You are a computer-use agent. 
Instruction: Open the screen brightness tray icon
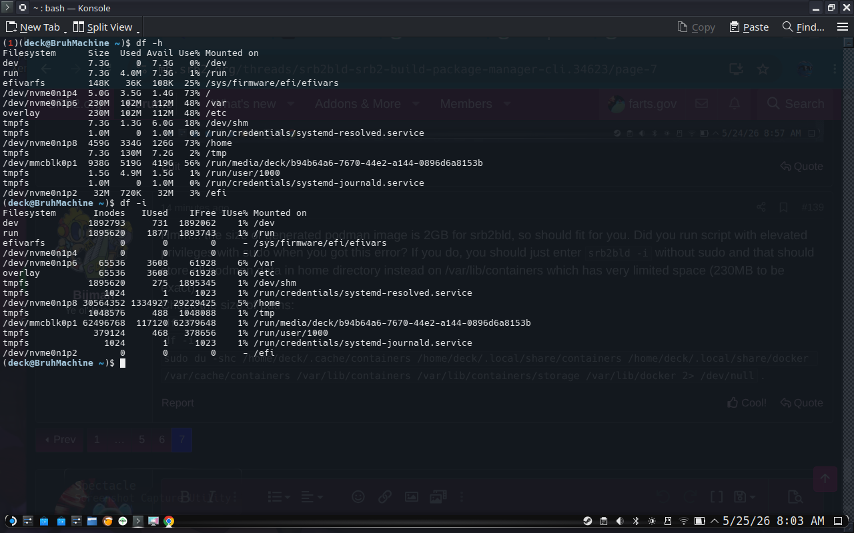point(652,521)
